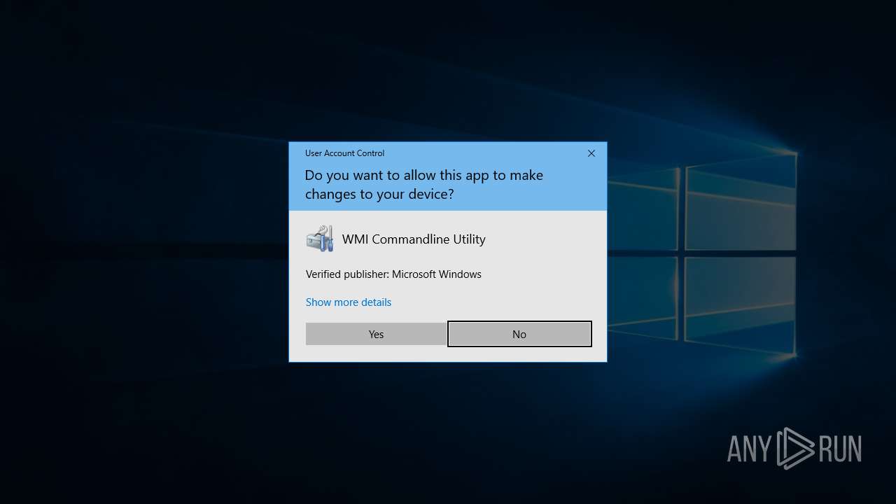The height and width of the screenshot is (504, 896).
Task: Open the Show more details link
Action: pyautogui.click(x=349, y=302)
